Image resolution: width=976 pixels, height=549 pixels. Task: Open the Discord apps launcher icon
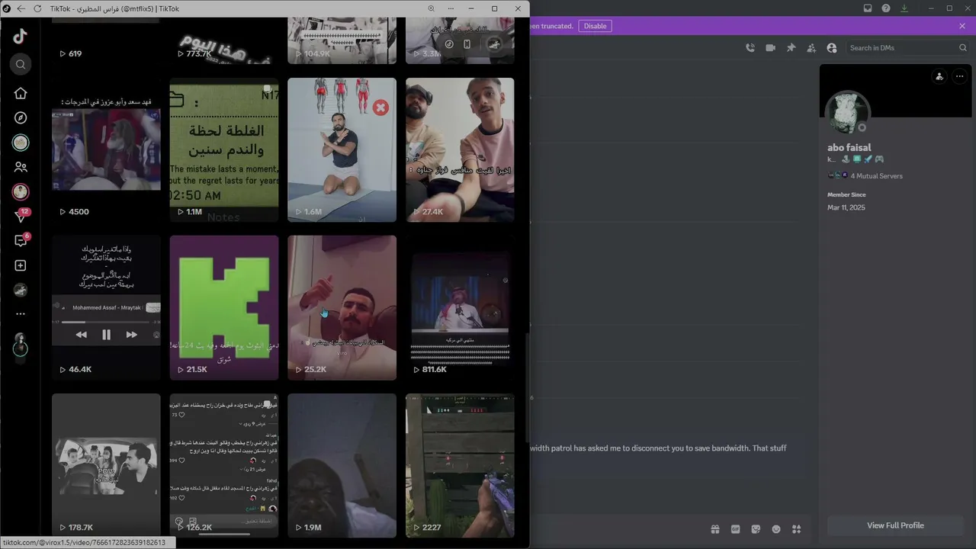797,529
